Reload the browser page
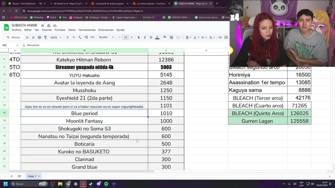Image resolution: width=335 pixels, height=188 pixels. coord(16,11)
